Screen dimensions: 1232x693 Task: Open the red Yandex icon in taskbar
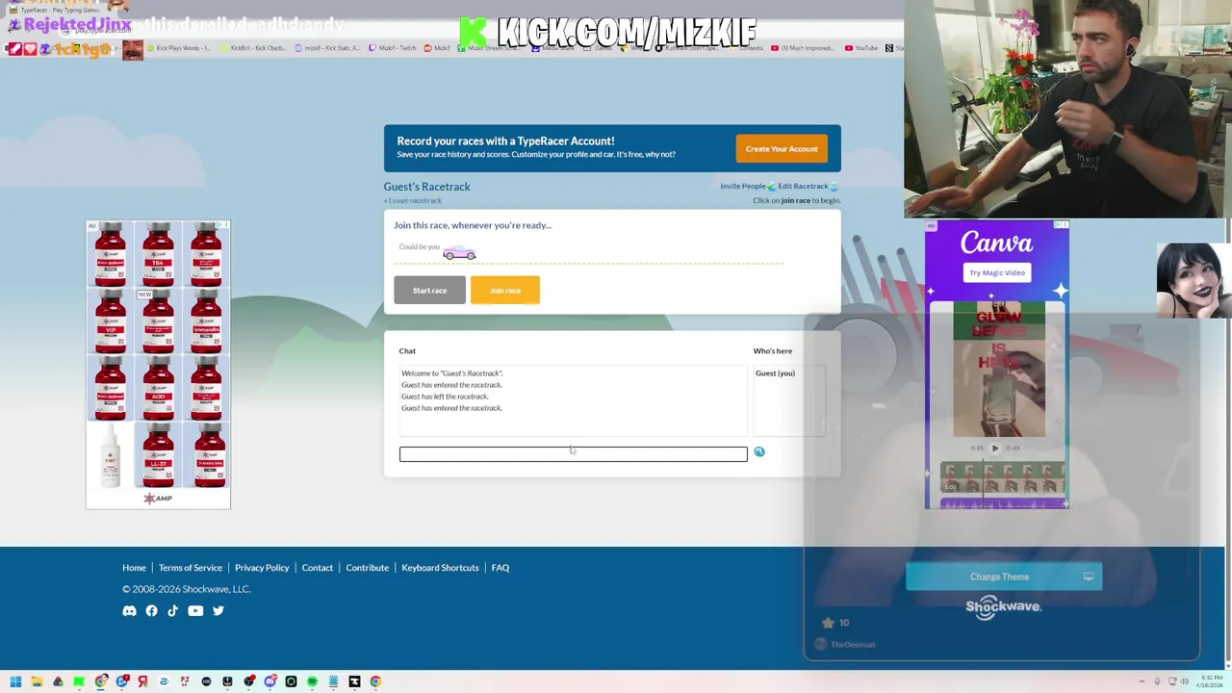coord(142,681)
